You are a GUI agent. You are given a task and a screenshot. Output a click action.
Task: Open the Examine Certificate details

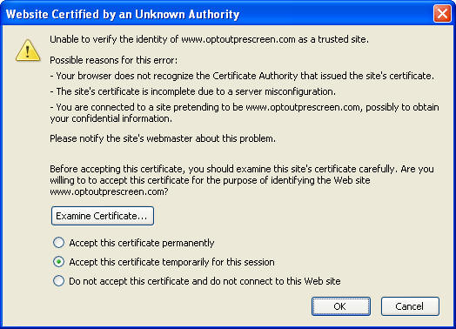103,216
